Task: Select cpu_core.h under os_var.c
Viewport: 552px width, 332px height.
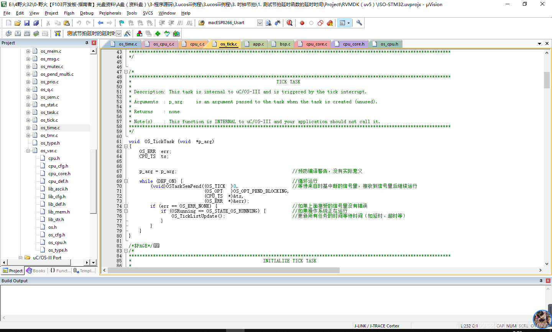Action: (59, 174)
